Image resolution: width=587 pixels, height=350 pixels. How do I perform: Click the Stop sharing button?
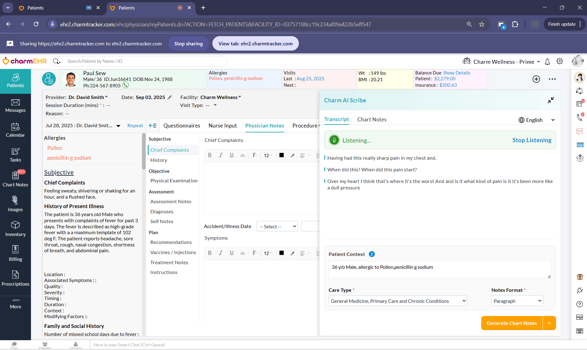(189, 44)
